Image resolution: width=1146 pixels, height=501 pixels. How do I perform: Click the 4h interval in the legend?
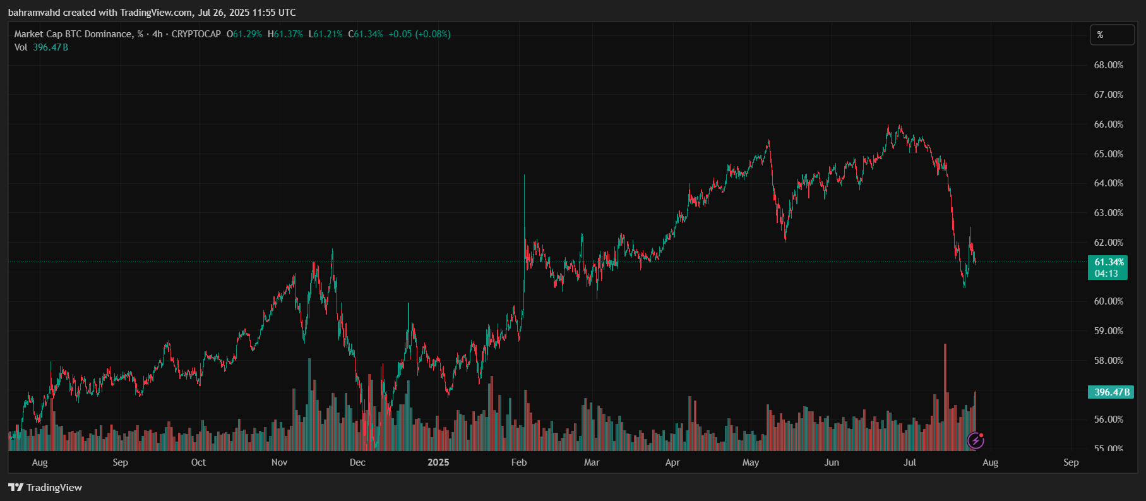click(x=157, y=34)
